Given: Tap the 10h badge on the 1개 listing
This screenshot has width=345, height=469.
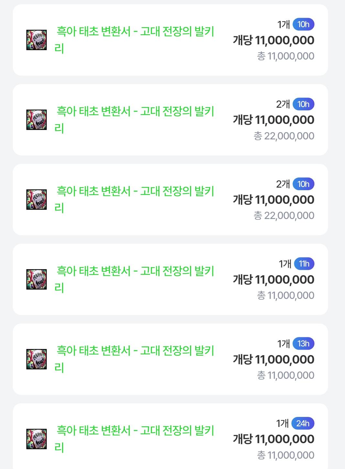Looking at the screenshot, I should tap(303, 24).
